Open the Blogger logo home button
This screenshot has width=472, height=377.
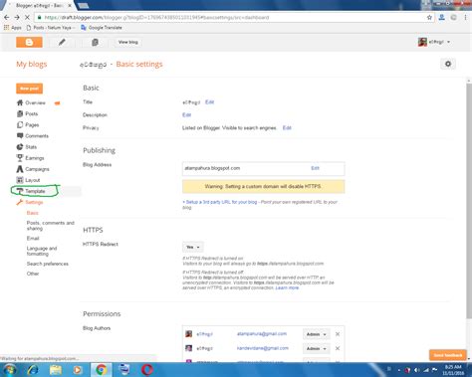click(29, 42)
